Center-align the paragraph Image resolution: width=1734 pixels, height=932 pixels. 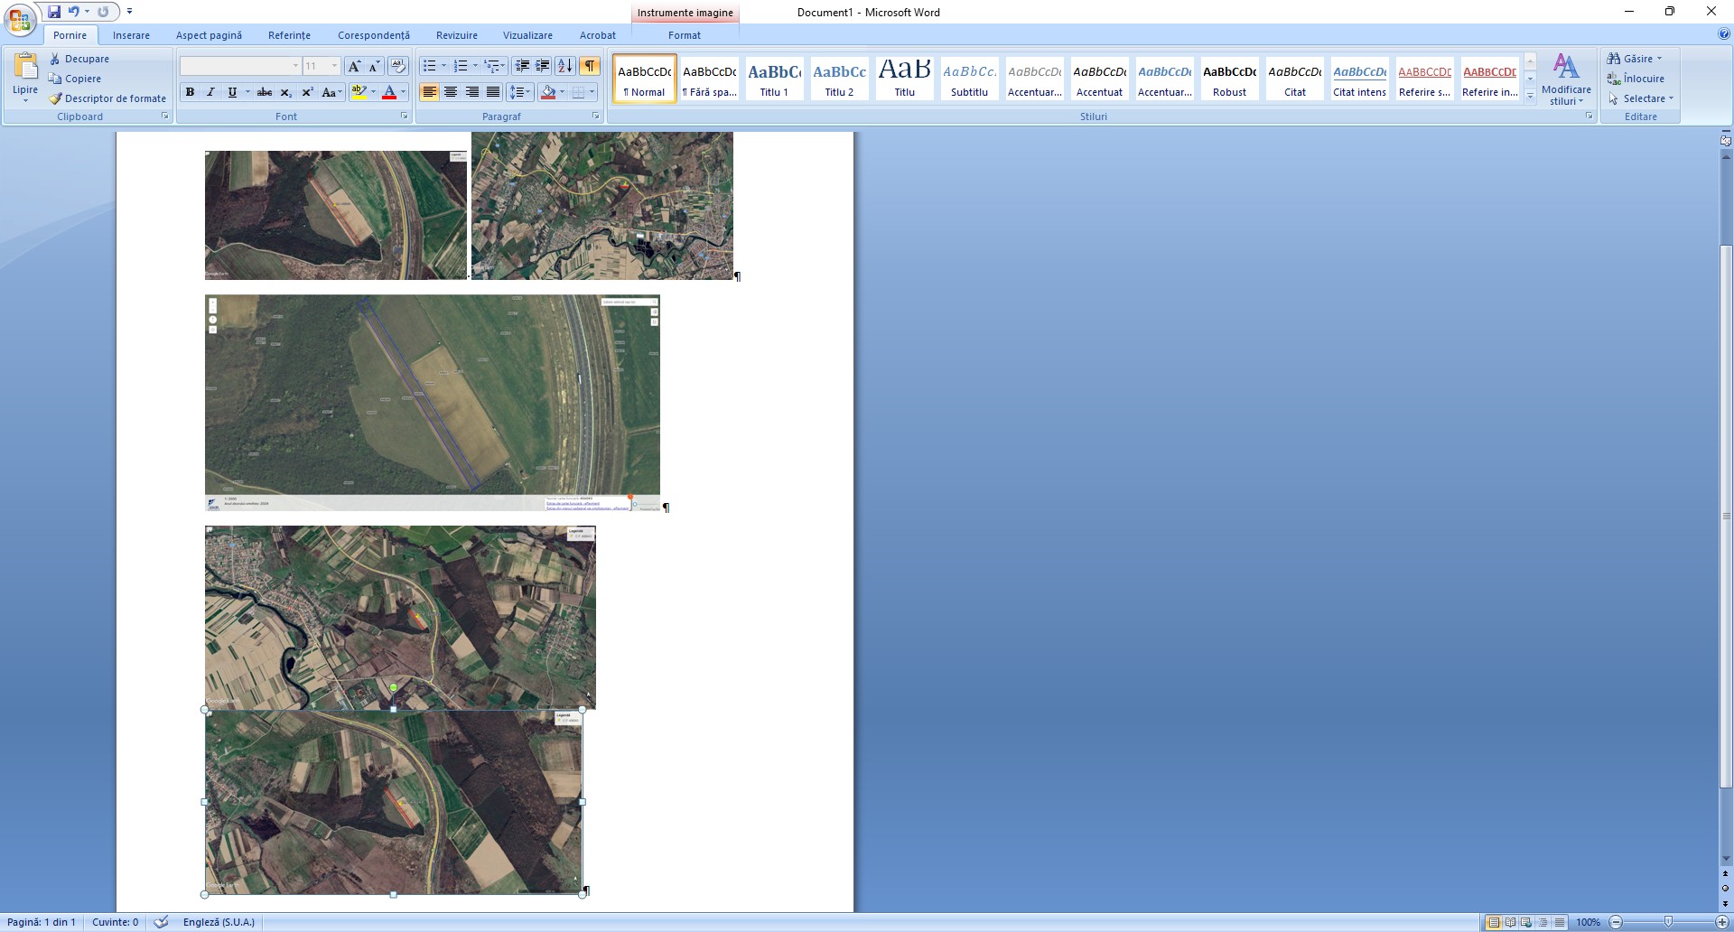point(451,92)
